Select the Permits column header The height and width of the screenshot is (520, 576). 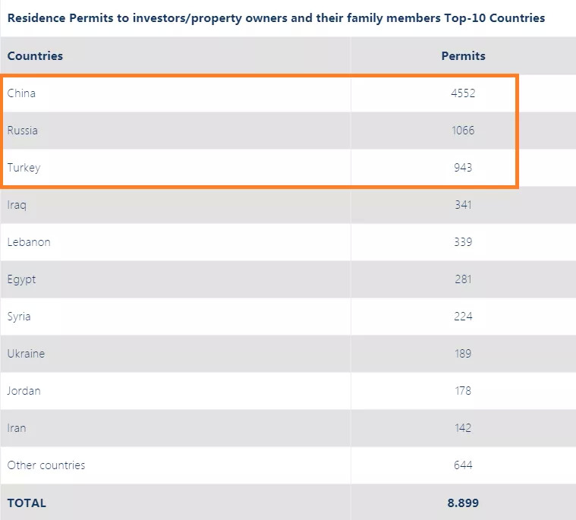(463, 55)
